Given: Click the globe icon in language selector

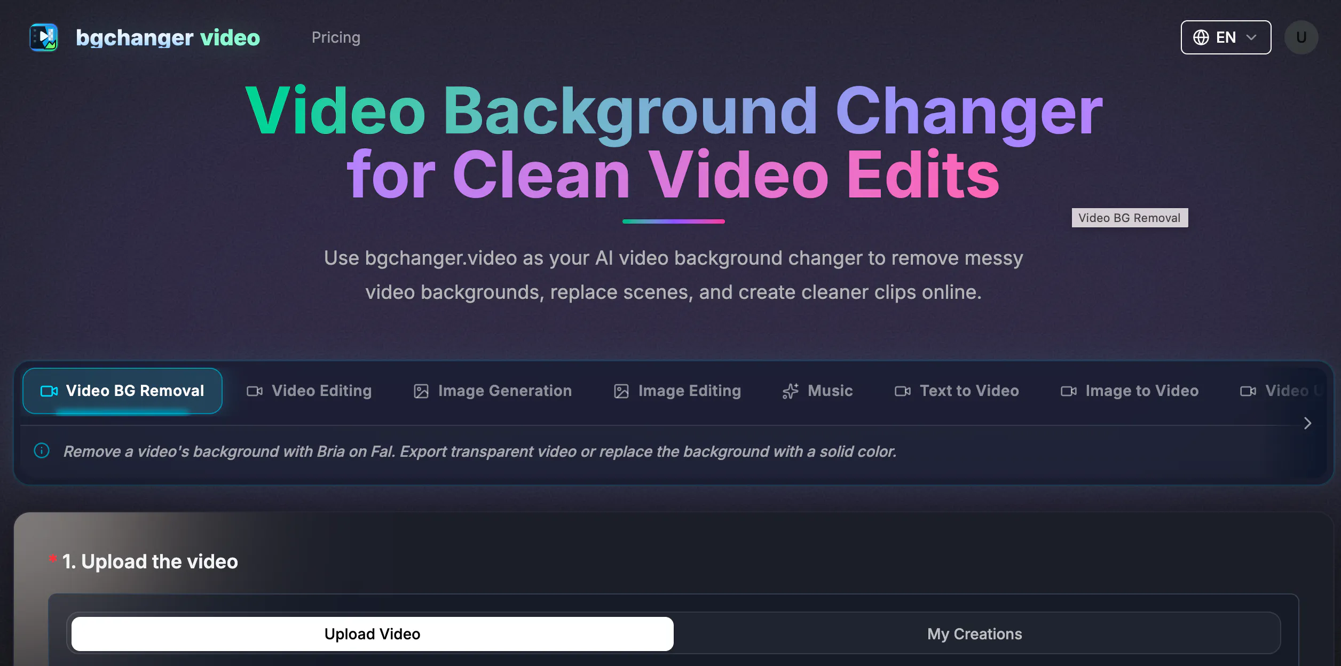Looking at the screenshot, I should click(x=1201, y=37).
